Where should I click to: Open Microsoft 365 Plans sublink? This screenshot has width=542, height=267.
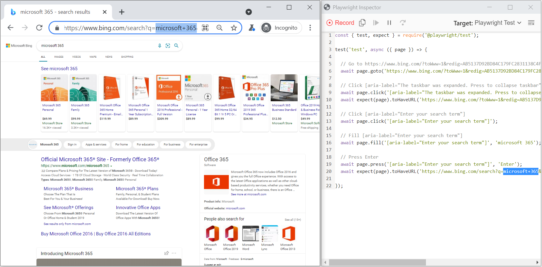point(137,189)
